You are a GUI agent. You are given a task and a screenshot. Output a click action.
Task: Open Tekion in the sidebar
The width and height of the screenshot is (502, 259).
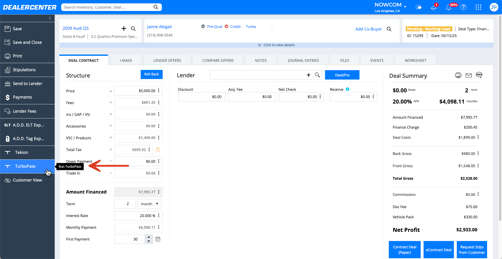(x=27, y=152)
